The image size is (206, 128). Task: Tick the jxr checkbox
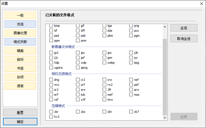pyautogui.click(x=131, y=58)
